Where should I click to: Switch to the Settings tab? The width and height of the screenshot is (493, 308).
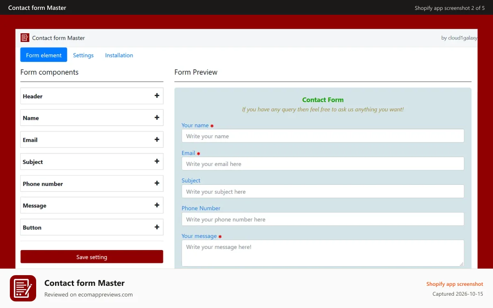(83, 55)
